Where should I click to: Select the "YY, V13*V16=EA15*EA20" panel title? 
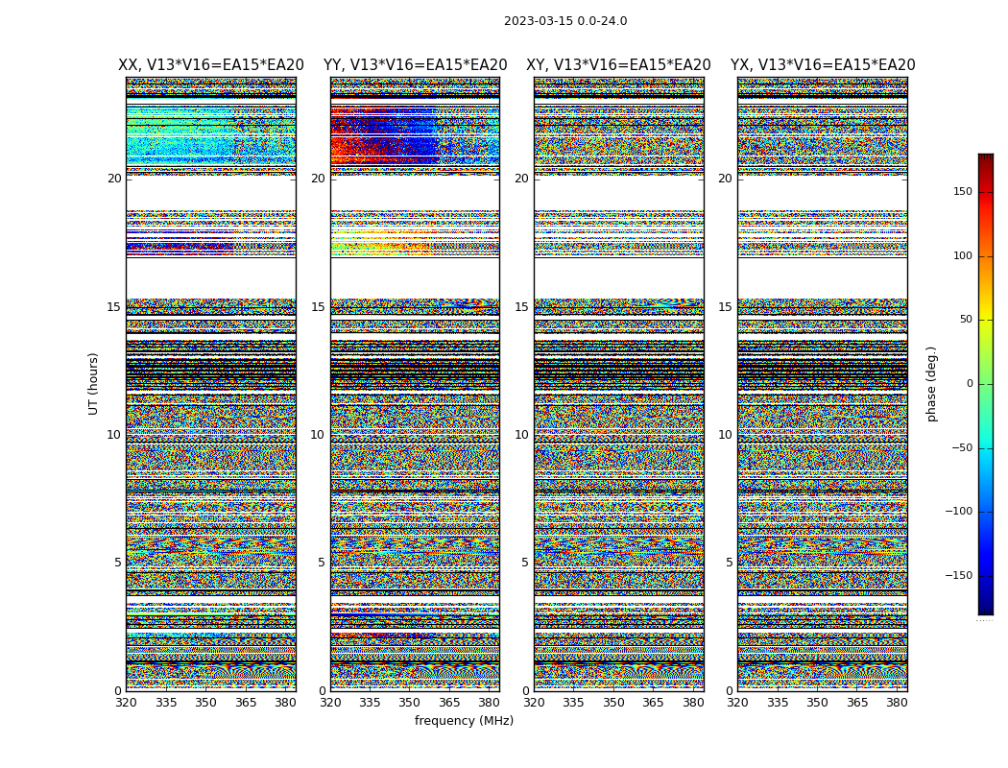(x=416, y=65)
